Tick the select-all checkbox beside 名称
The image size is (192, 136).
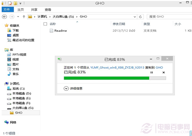tap(45, 24)
